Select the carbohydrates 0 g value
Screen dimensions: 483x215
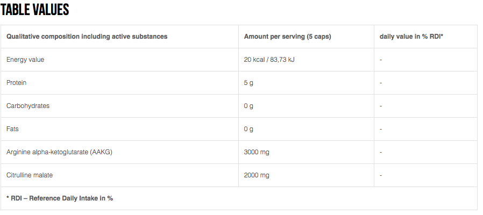[248, 106]
